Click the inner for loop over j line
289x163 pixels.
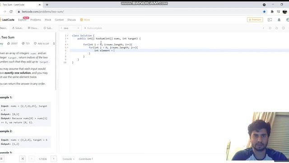[x=113, y=48]
